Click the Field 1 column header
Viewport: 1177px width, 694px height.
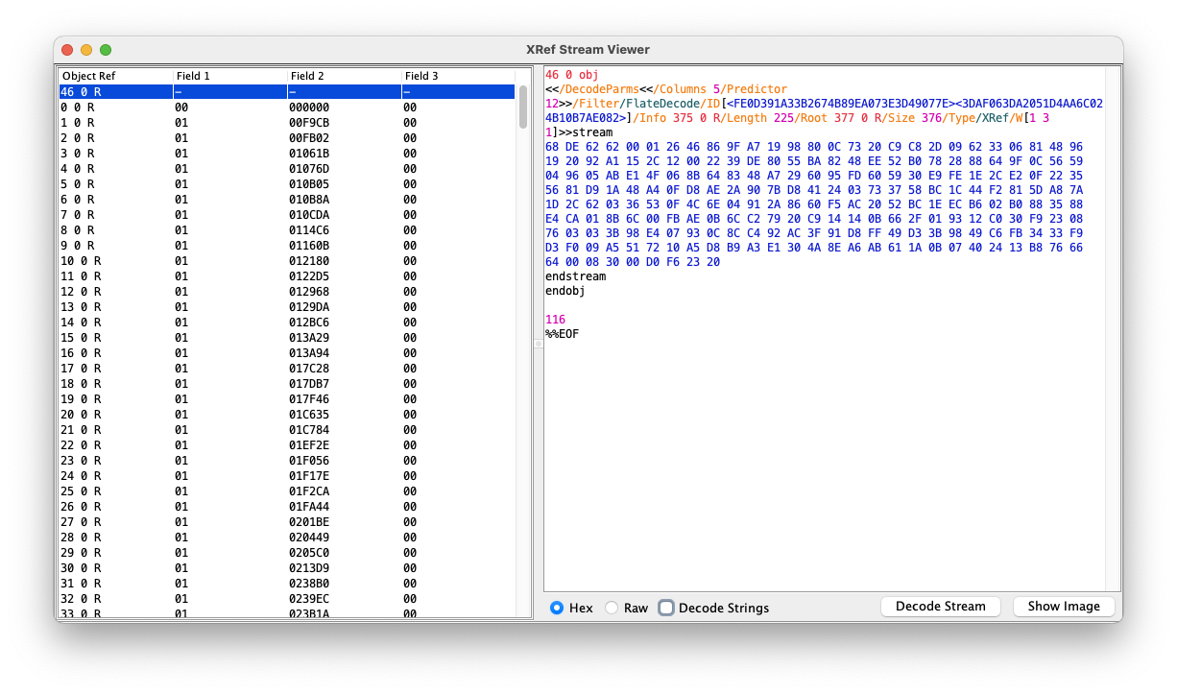pos(229,76)
